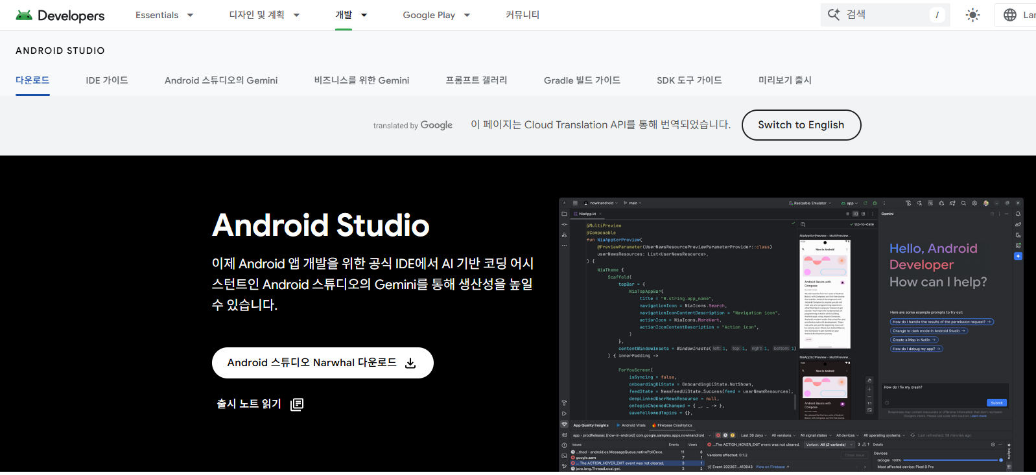Open the Gradle 빌드 가이드 tab
The image size is (1036, 475).
(582, 80)
